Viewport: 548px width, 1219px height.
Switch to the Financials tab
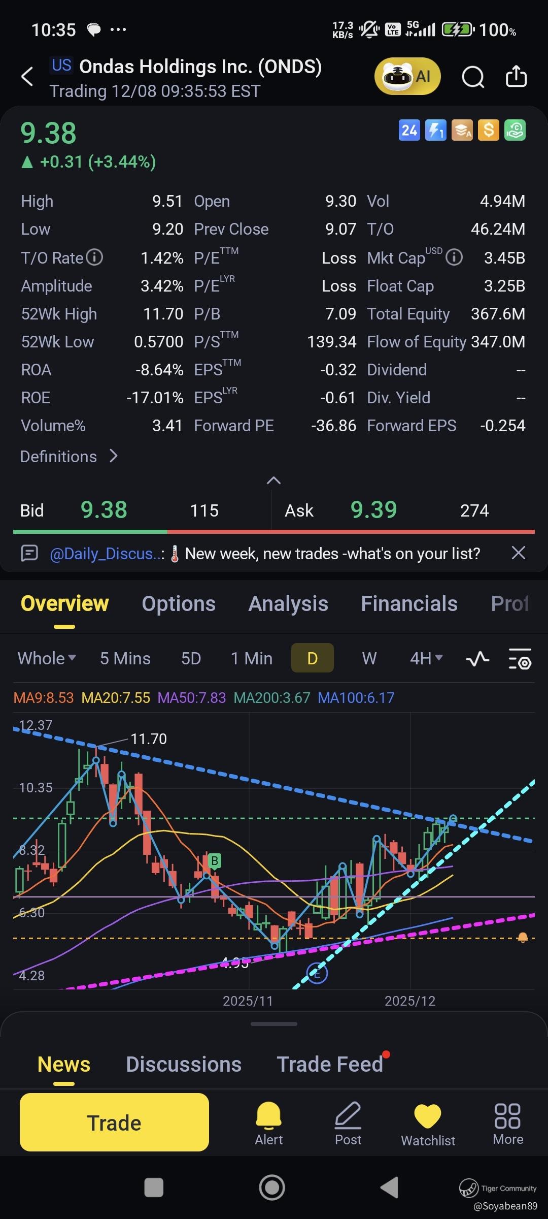click(409, 604)
